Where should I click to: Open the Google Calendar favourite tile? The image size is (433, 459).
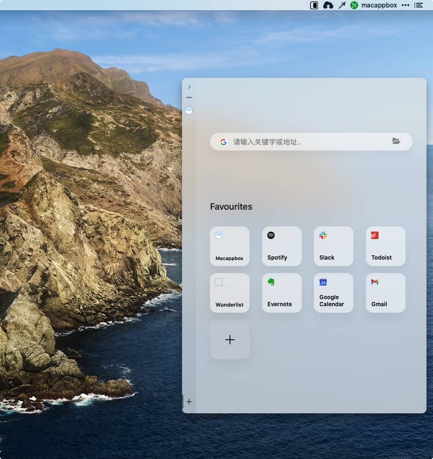pyautogui.click(x=333, y=293)
